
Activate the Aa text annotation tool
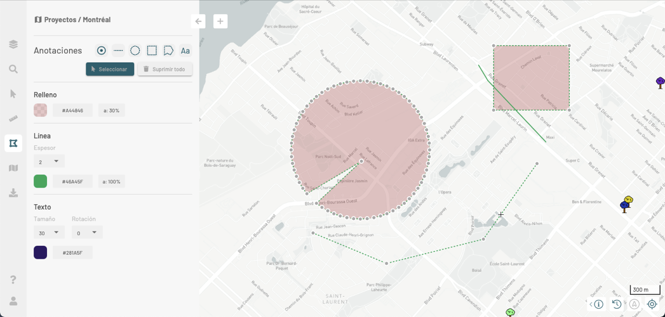coord(185,51)
